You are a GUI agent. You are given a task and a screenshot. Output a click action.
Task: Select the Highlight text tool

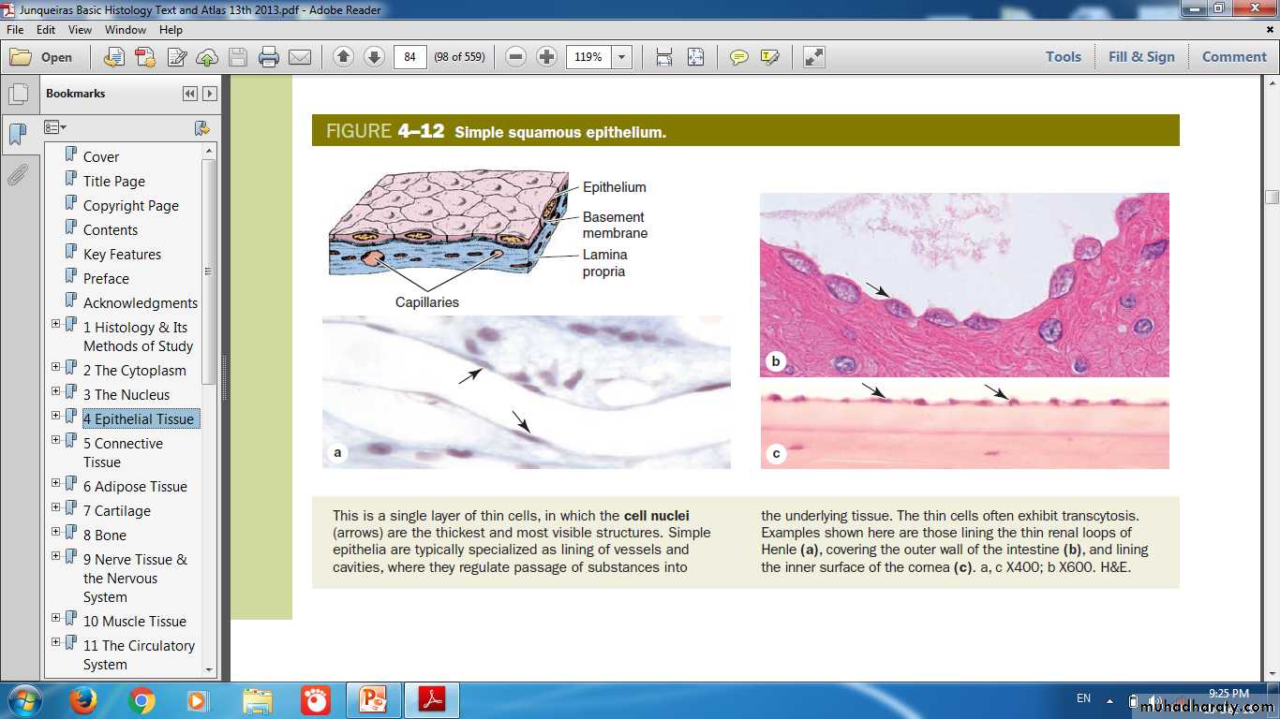tap(770, 57)
